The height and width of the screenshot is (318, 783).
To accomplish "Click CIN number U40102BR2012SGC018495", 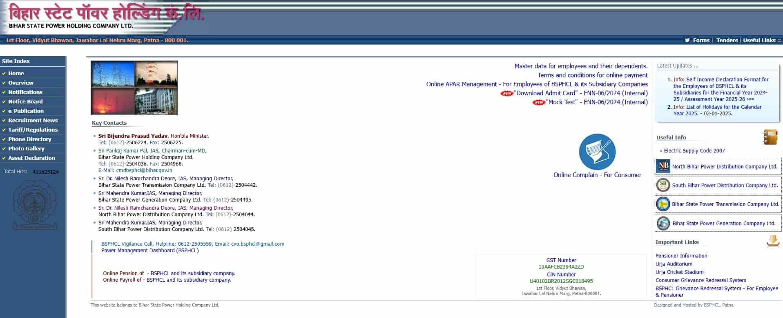I will (x=561, y=281).
